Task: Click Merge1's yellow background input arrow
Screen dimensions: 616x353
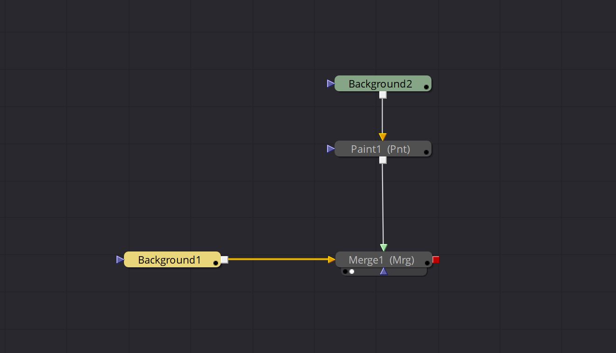Action: 332,259
